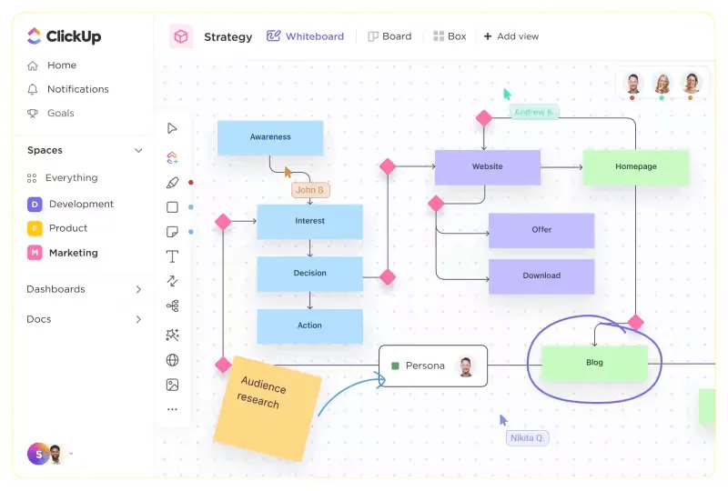Screen dimensions: 728x491
Task: Select the sticky note tool
Action: 172,232
